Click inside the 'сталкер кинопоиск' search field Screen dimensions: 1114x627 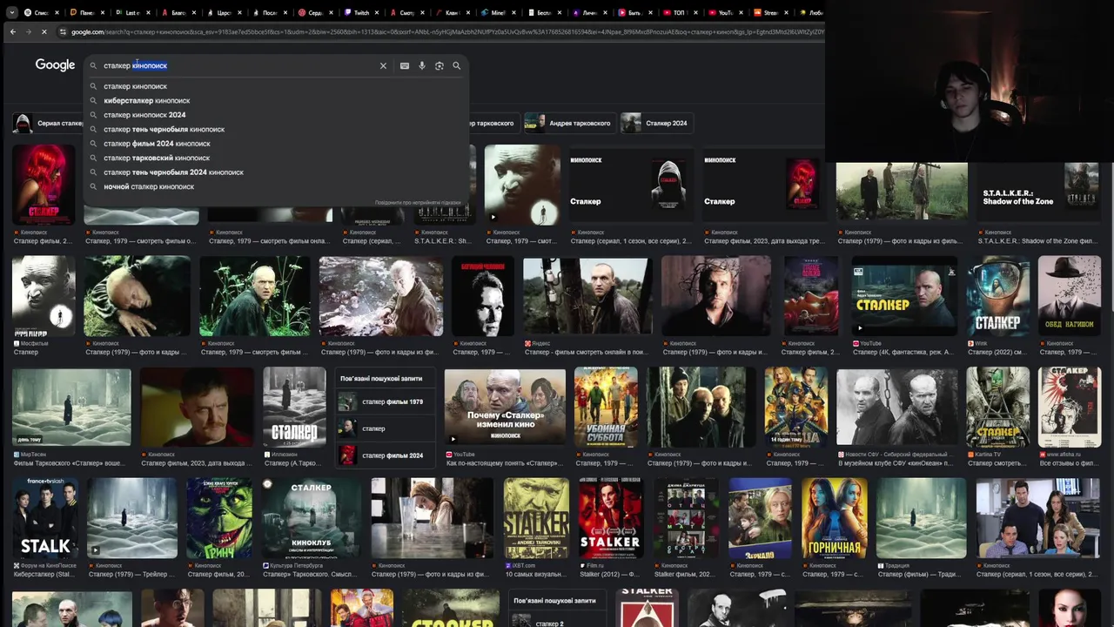[x=235, y=65]
